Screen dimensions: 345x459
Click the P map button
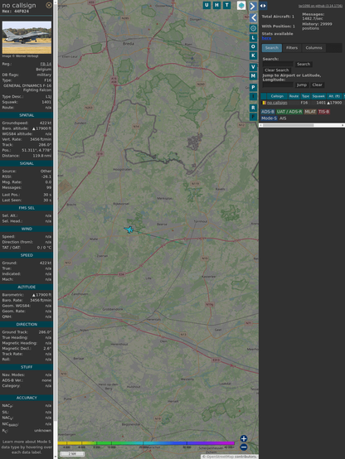tap(253, 87)
